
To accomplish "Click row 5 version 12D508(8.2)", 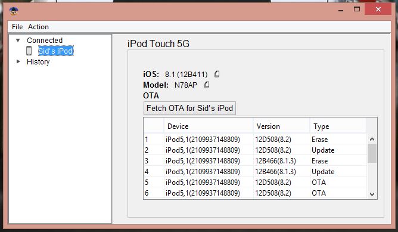I will coord(281,182).
